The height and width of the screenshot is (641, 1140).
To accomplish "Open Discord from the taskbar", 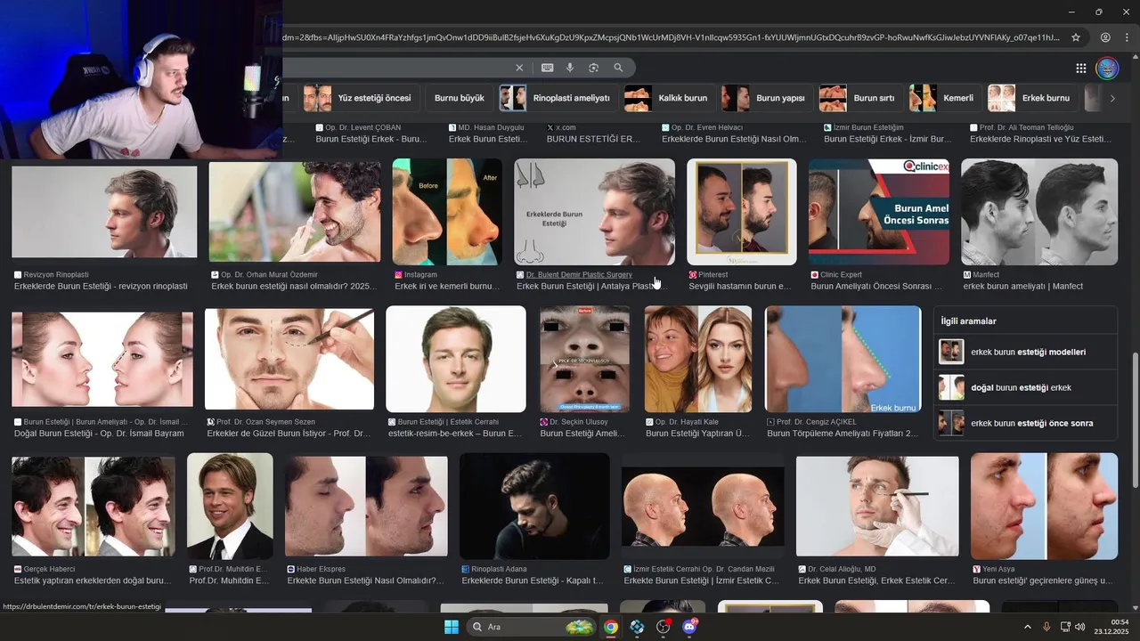I will (689, 627).
